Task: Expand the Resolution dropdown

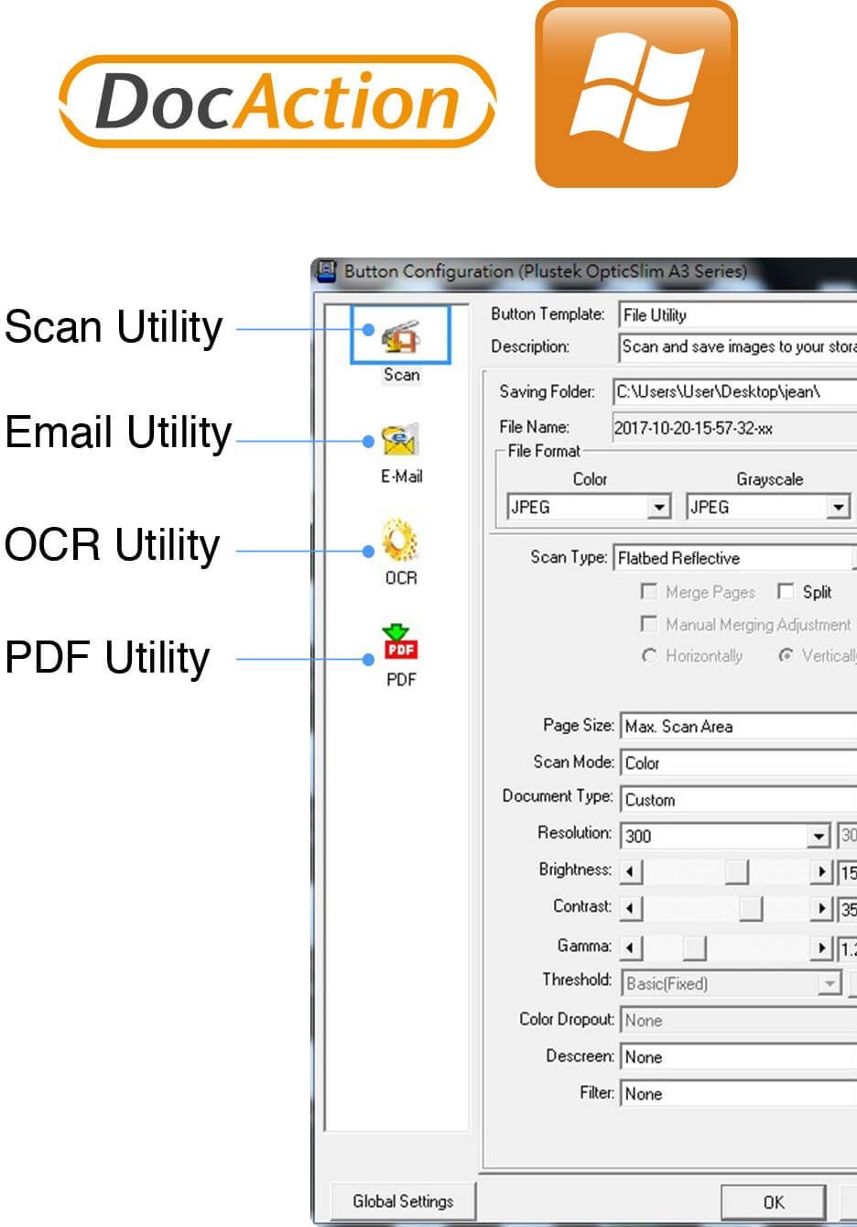Action: point(819,836)
